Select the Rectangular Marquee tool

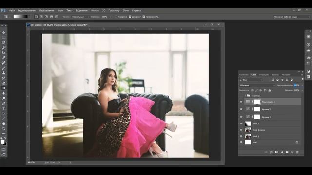3,37
